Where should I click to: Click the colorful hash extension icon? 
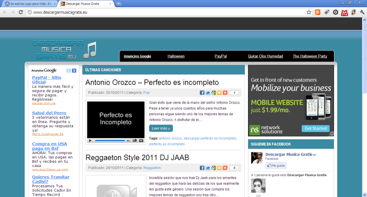(353, 12)
